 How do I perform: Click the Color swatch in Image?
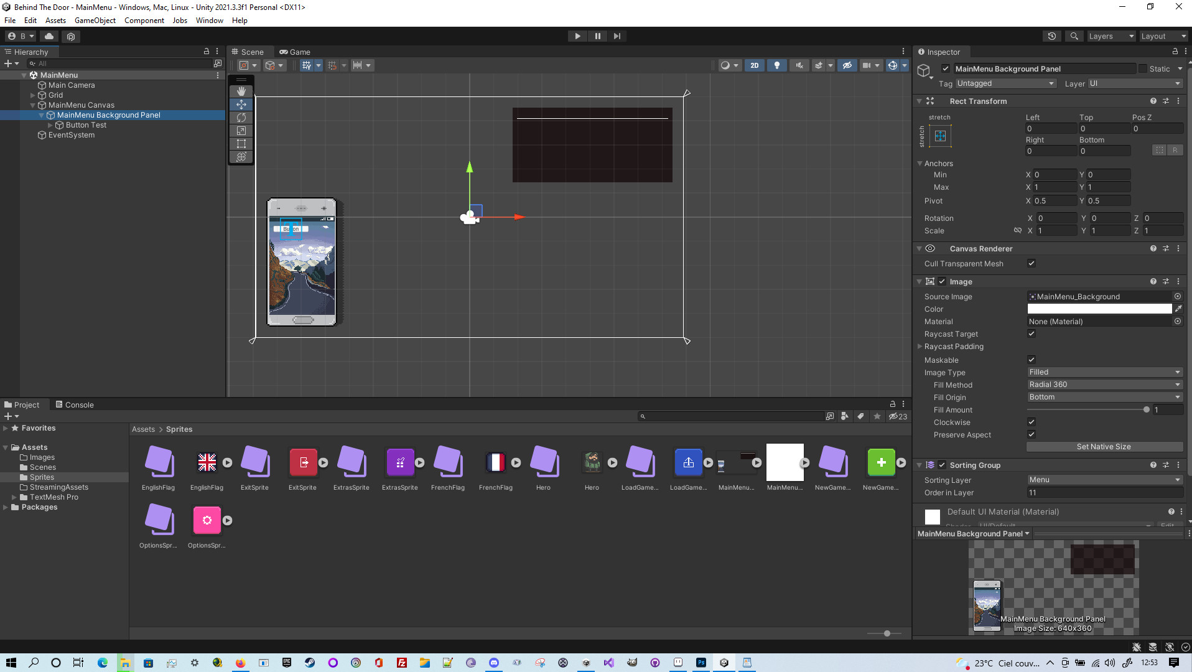click(1099, 309)
